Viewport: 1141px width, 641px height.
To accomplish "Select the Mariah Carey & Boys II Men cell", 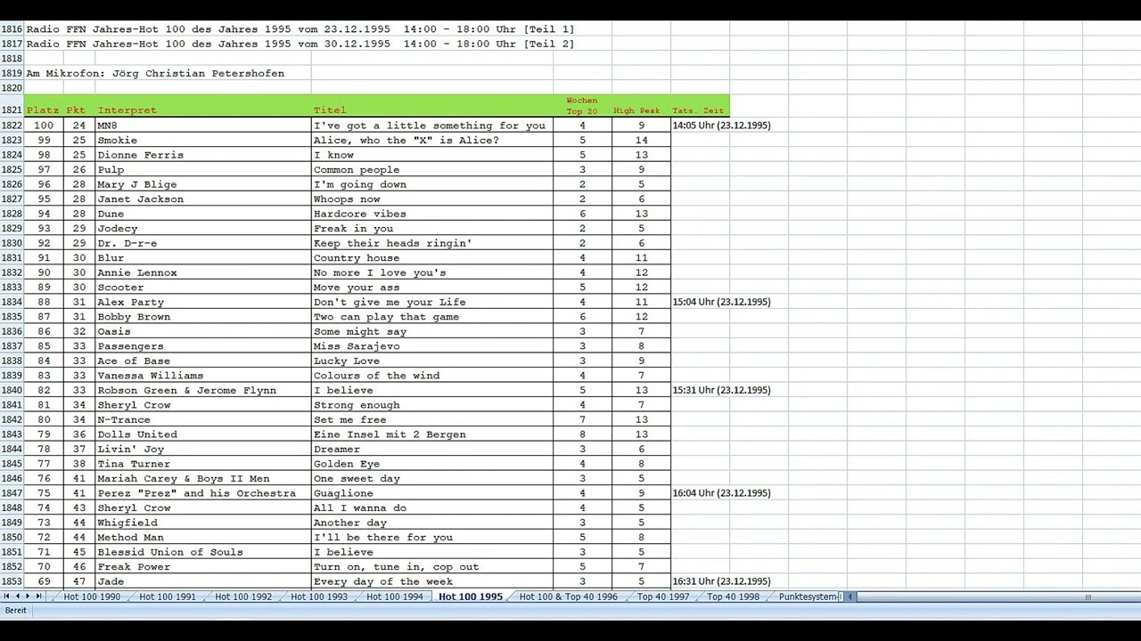I will click(203, 478).
